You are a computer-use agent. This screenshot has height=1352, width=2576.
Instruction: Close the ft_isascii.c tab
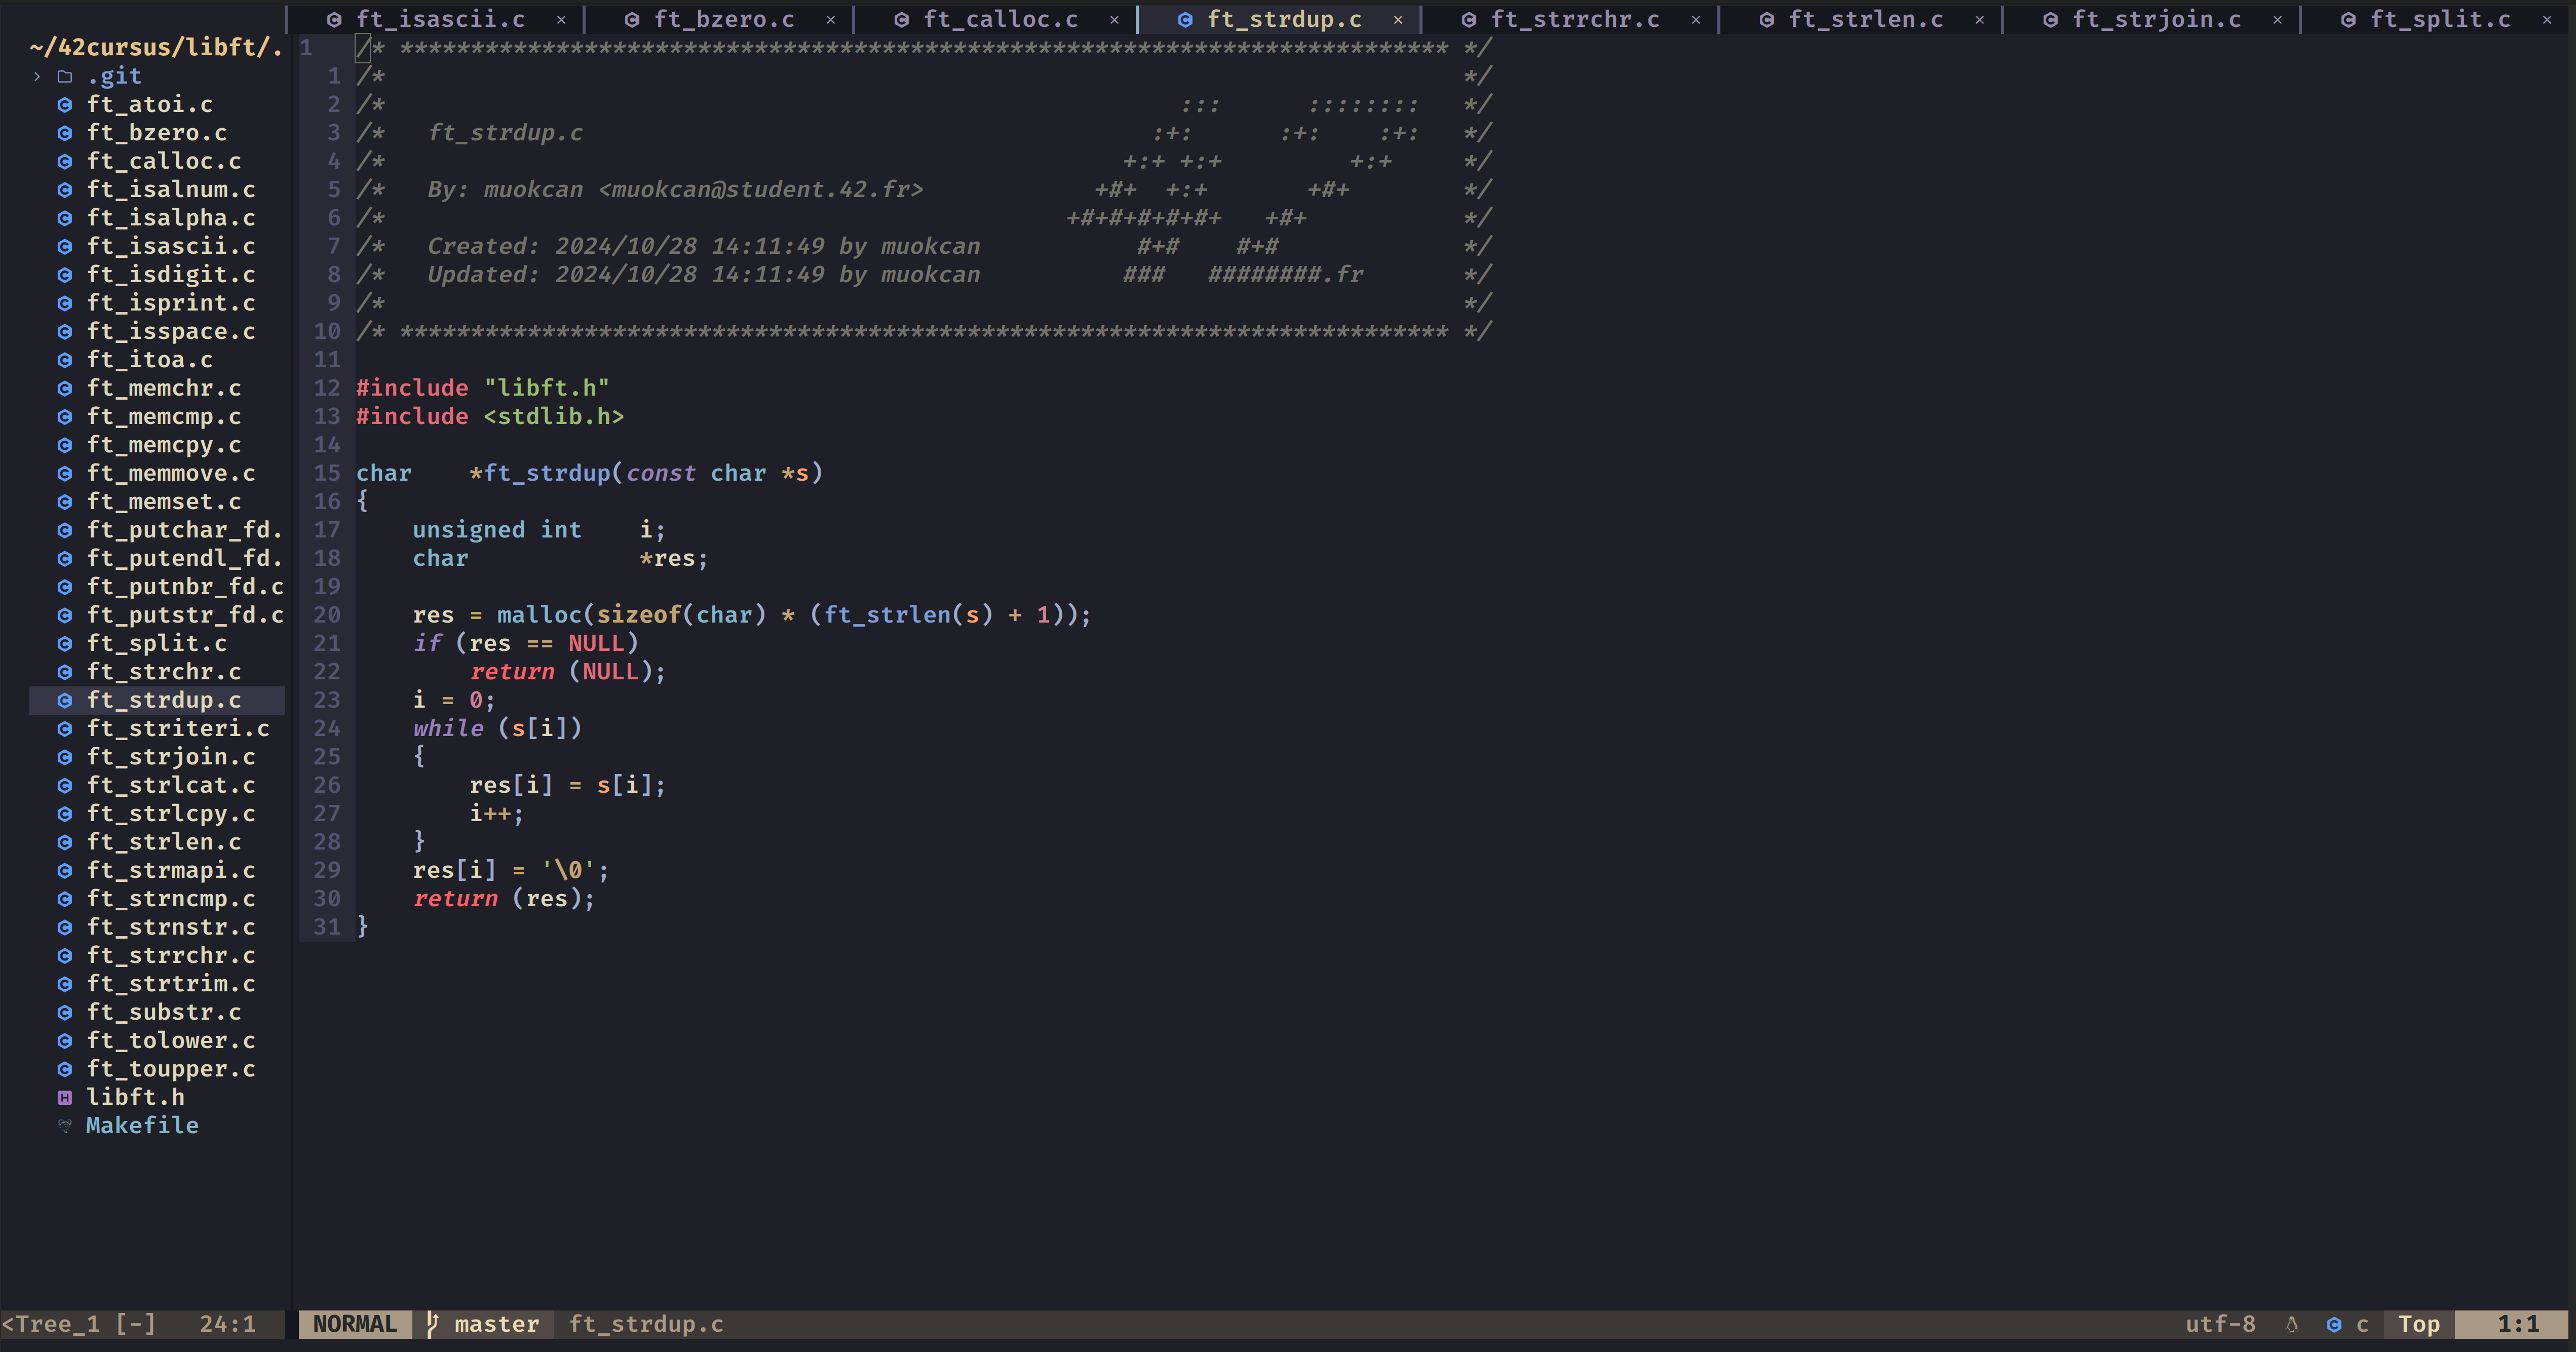561,20
